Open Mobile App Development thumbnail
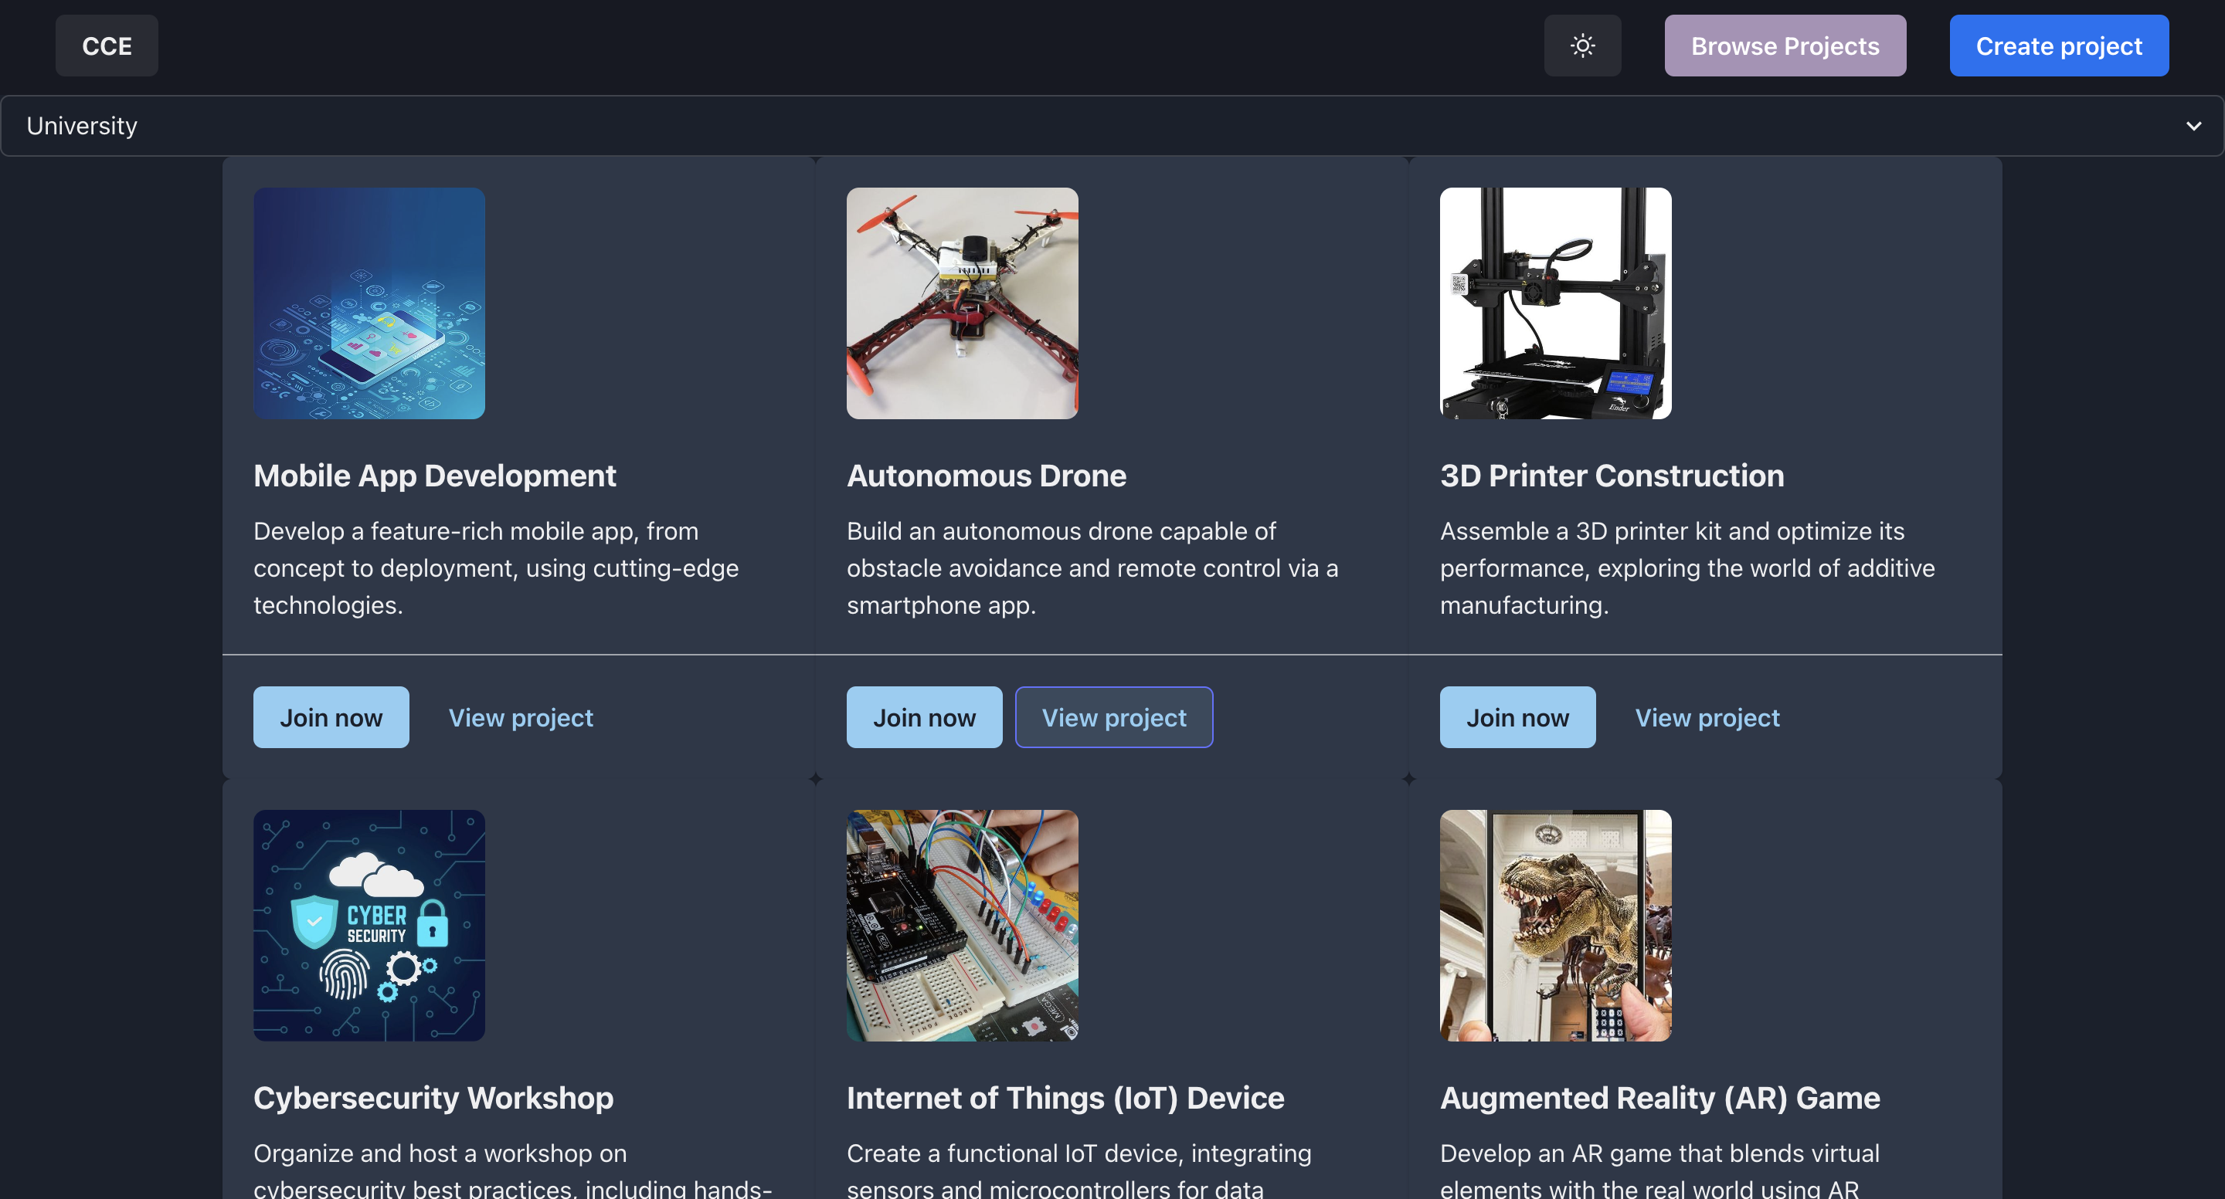This screenshot has height=1199, width=2225. 369,303
